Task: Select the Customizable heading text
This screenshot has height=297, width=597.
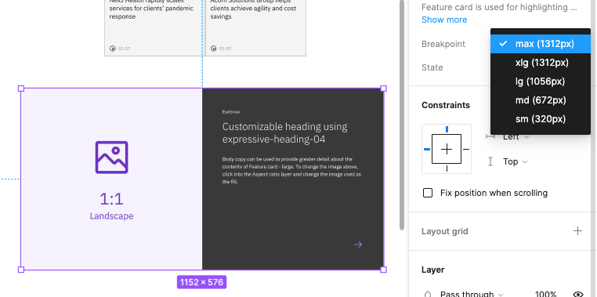Action: coord(285,133)
